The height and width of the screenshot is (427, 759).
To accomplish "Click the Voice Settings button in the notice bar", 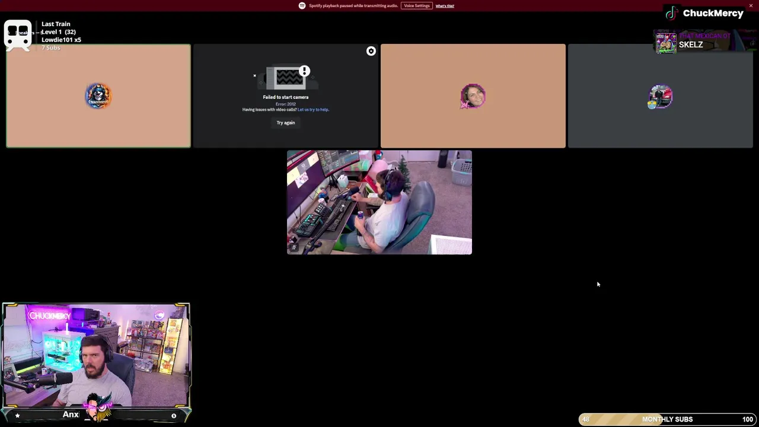I will tap(416, 6).
